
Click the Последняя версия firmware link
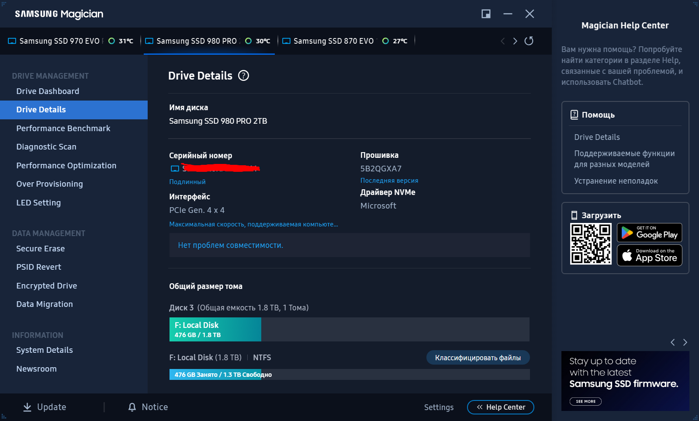[x=389, y=181]
